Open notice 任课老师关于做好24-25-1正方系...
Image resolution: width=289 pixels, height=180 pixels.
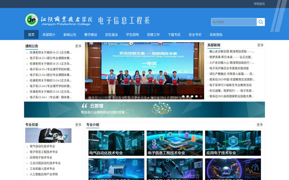[51, 64]
